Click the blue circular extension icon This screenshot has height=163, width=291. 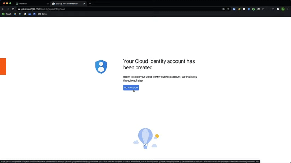coord(234,9)
